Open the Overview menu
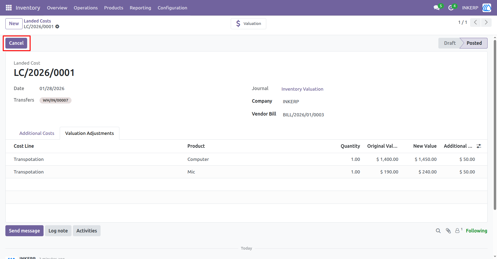 tap(57, 8)
